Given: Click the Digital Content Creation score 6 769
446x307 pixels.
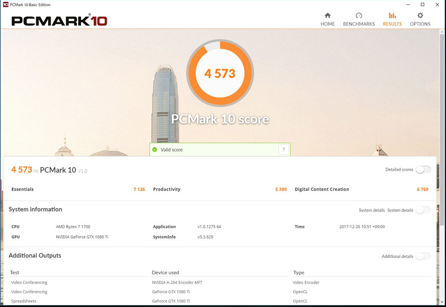Looking at the screenshot, I should tap(423, 189).
